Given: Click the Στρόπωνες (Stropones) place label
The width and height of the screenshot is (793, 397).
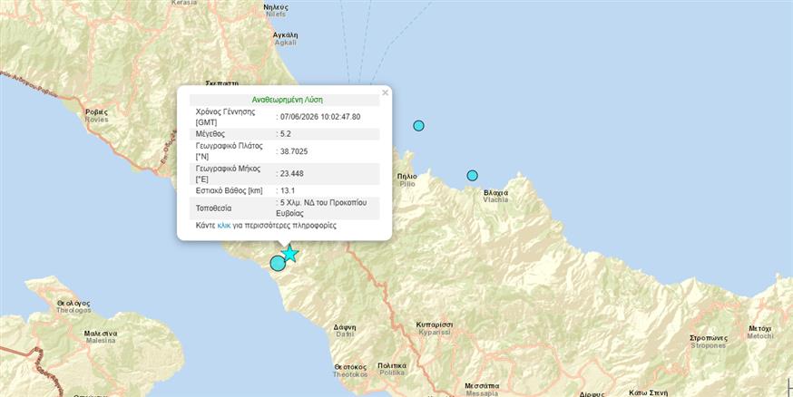Looking at the screenshot, I should click(709, 342).
